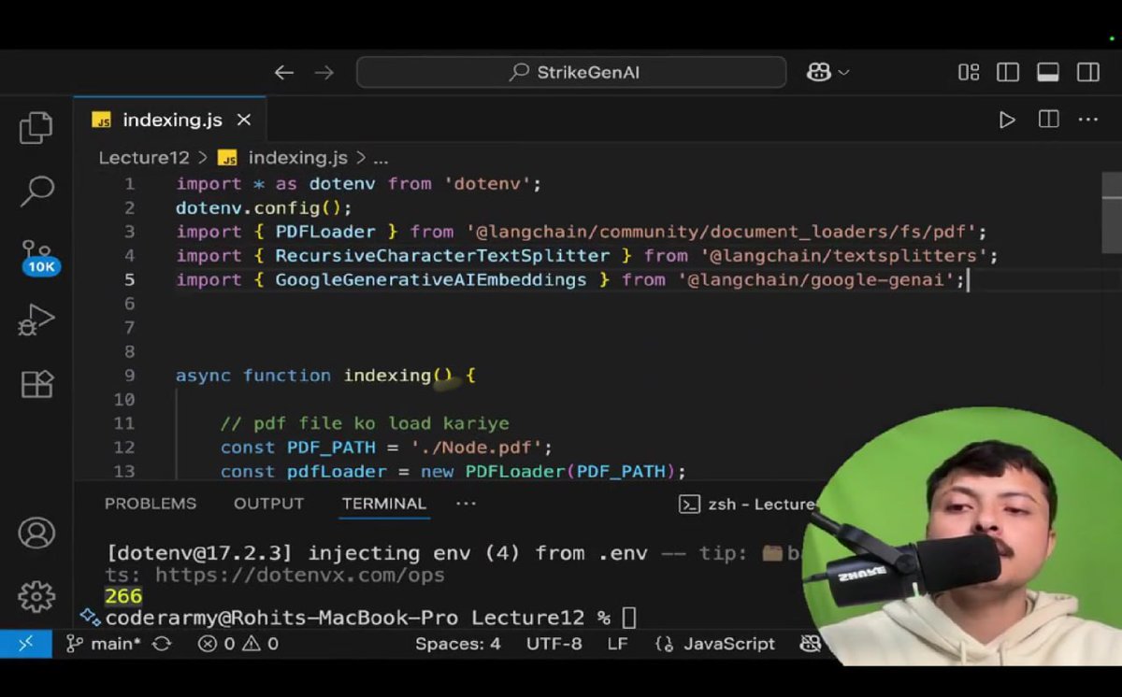Toggle the bottom panel visibility
Viewport: 1122px width, 697px height.
(1048, 72)
